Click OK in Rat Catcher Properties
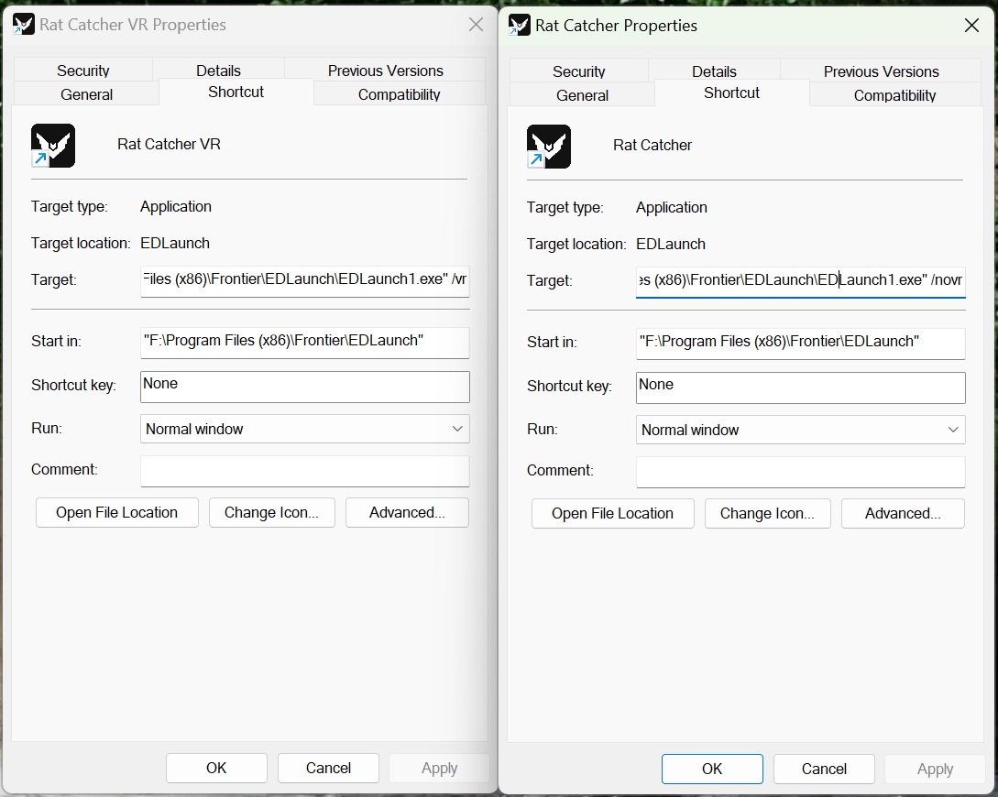 pyautogui.click(x=712, y=769)
